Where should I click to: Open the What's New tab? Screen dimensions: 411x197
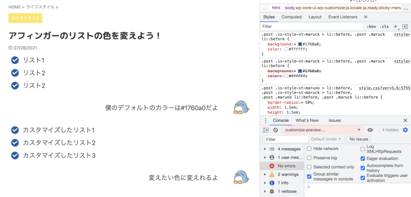pyautogui.click(x=307, y=120)
